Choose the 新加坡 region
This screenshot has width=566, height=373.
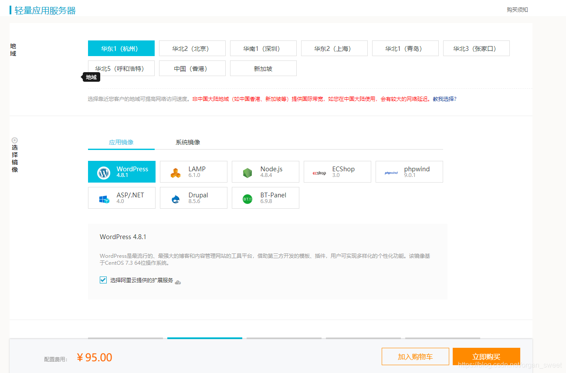[x=263, y=68]
